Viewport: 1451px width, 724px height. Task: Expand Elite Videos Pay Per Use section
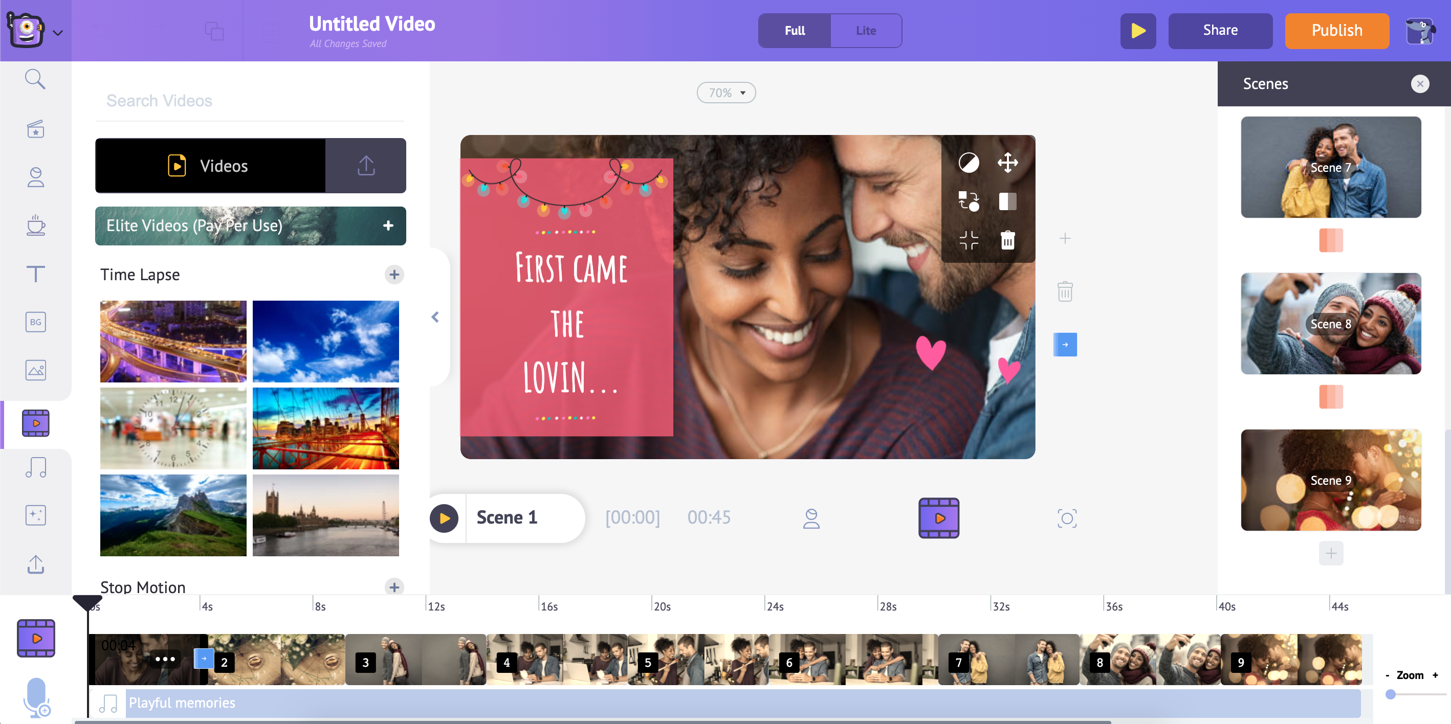coord(389,224)
